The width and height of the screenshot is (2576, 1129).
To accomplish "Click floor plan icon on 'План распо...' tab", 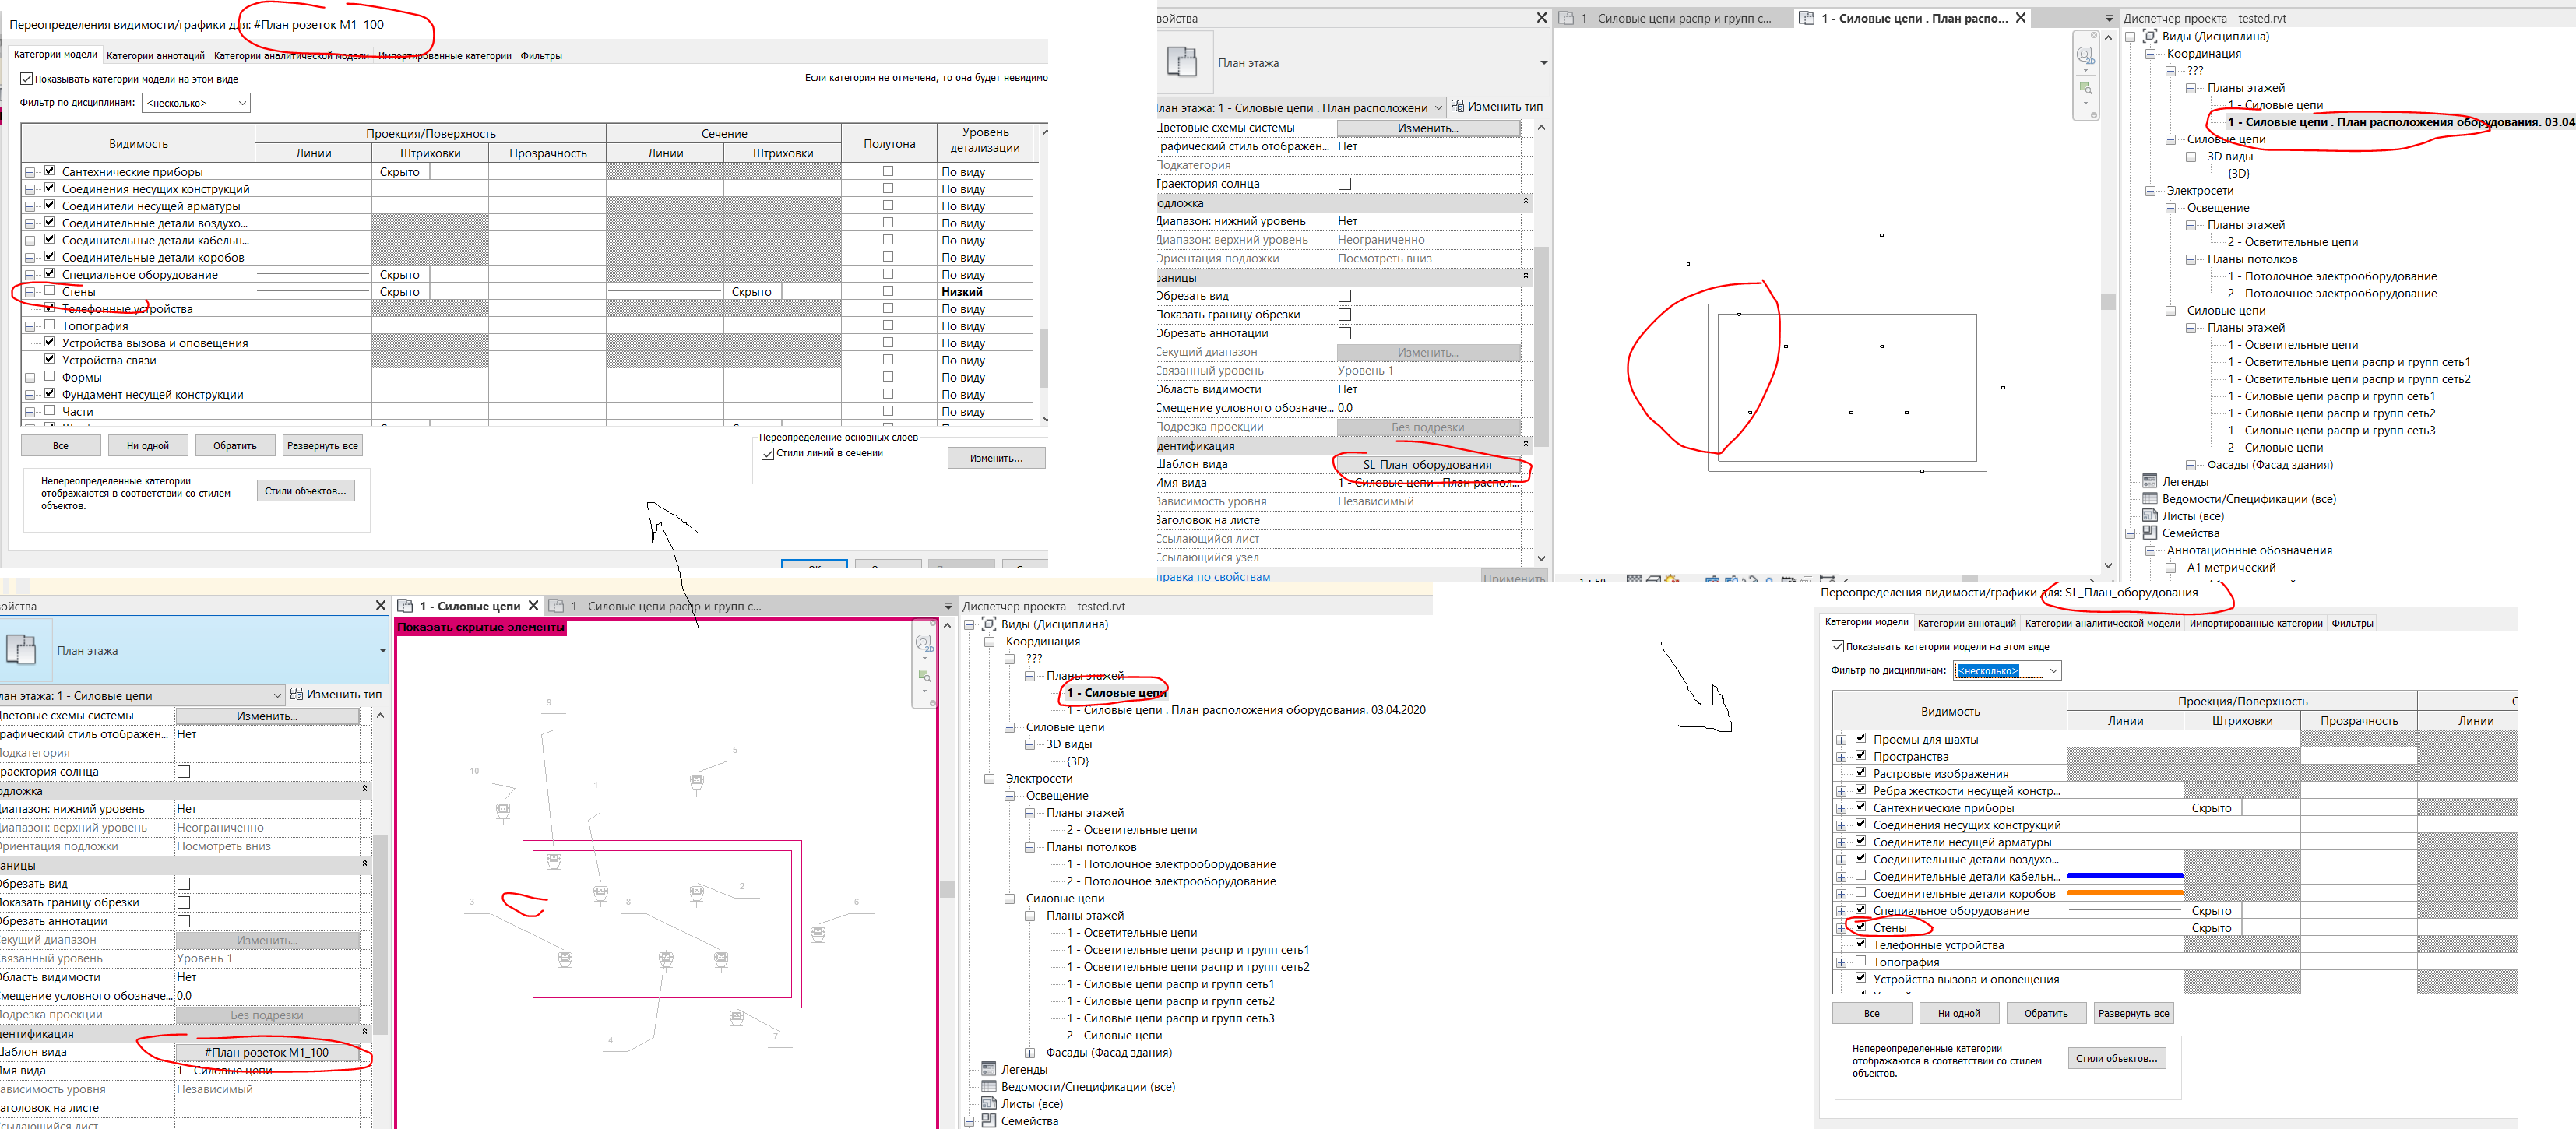I will [x=1807, y=18].
